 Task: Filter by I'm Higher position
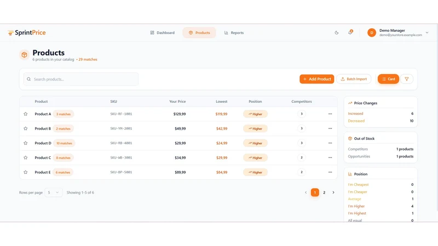click(381, 206)
